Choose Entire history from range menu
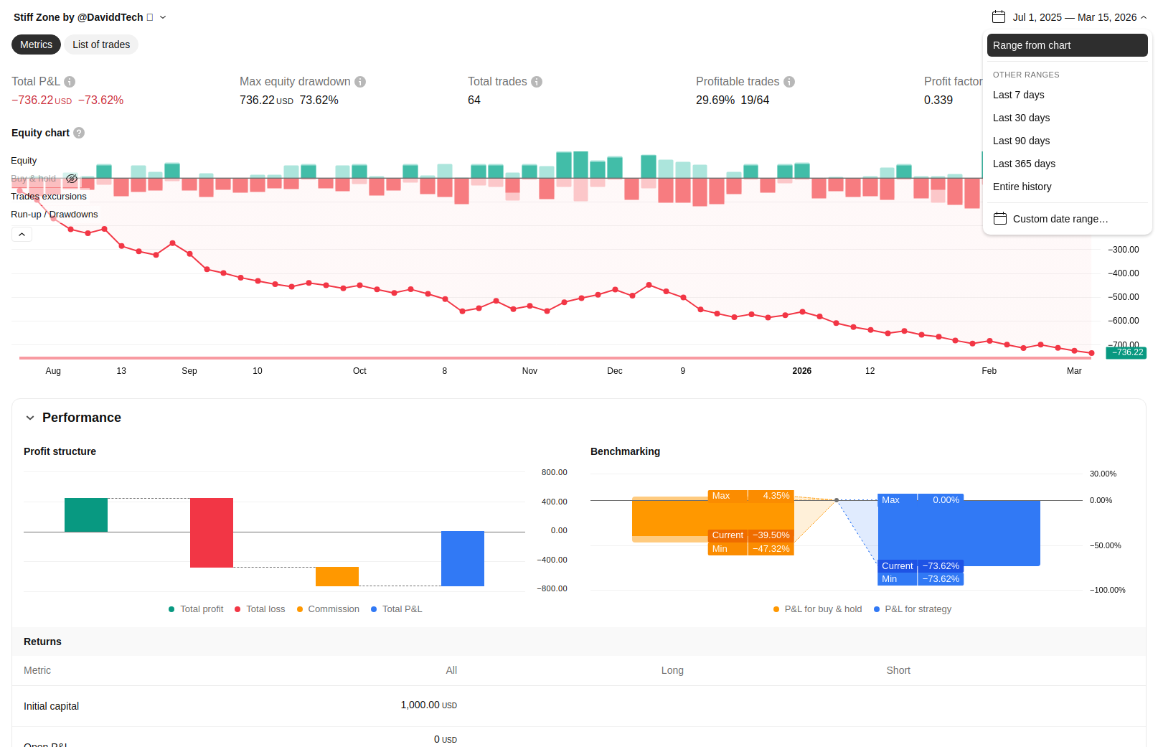 1022,187
